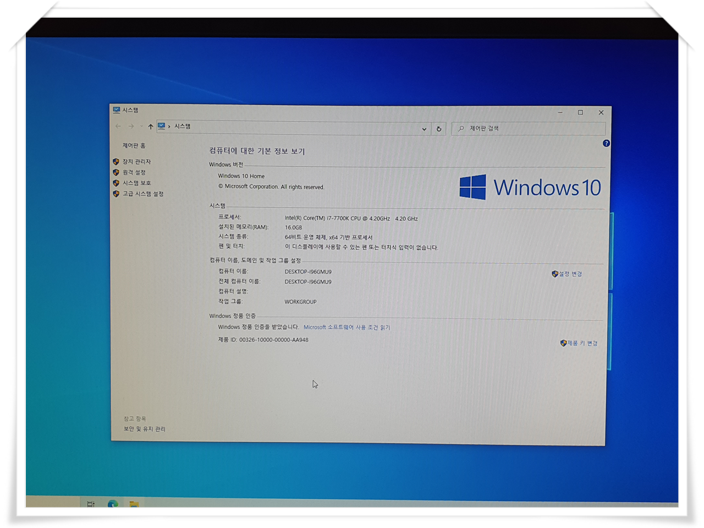Open 보안 및 유지 관리 link
This screenshot has height=528, width=704.
pyautogui.click(x=144, y=429)
